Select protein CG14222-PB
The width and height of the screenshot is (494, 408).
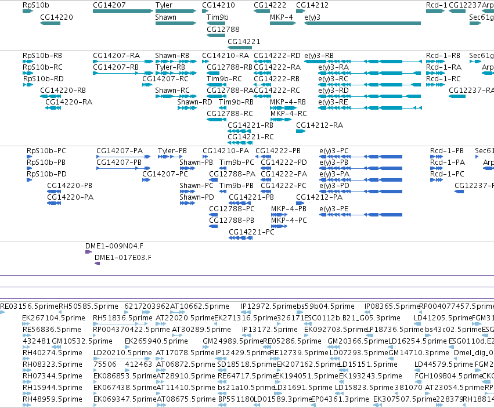(x=278, y=151)
